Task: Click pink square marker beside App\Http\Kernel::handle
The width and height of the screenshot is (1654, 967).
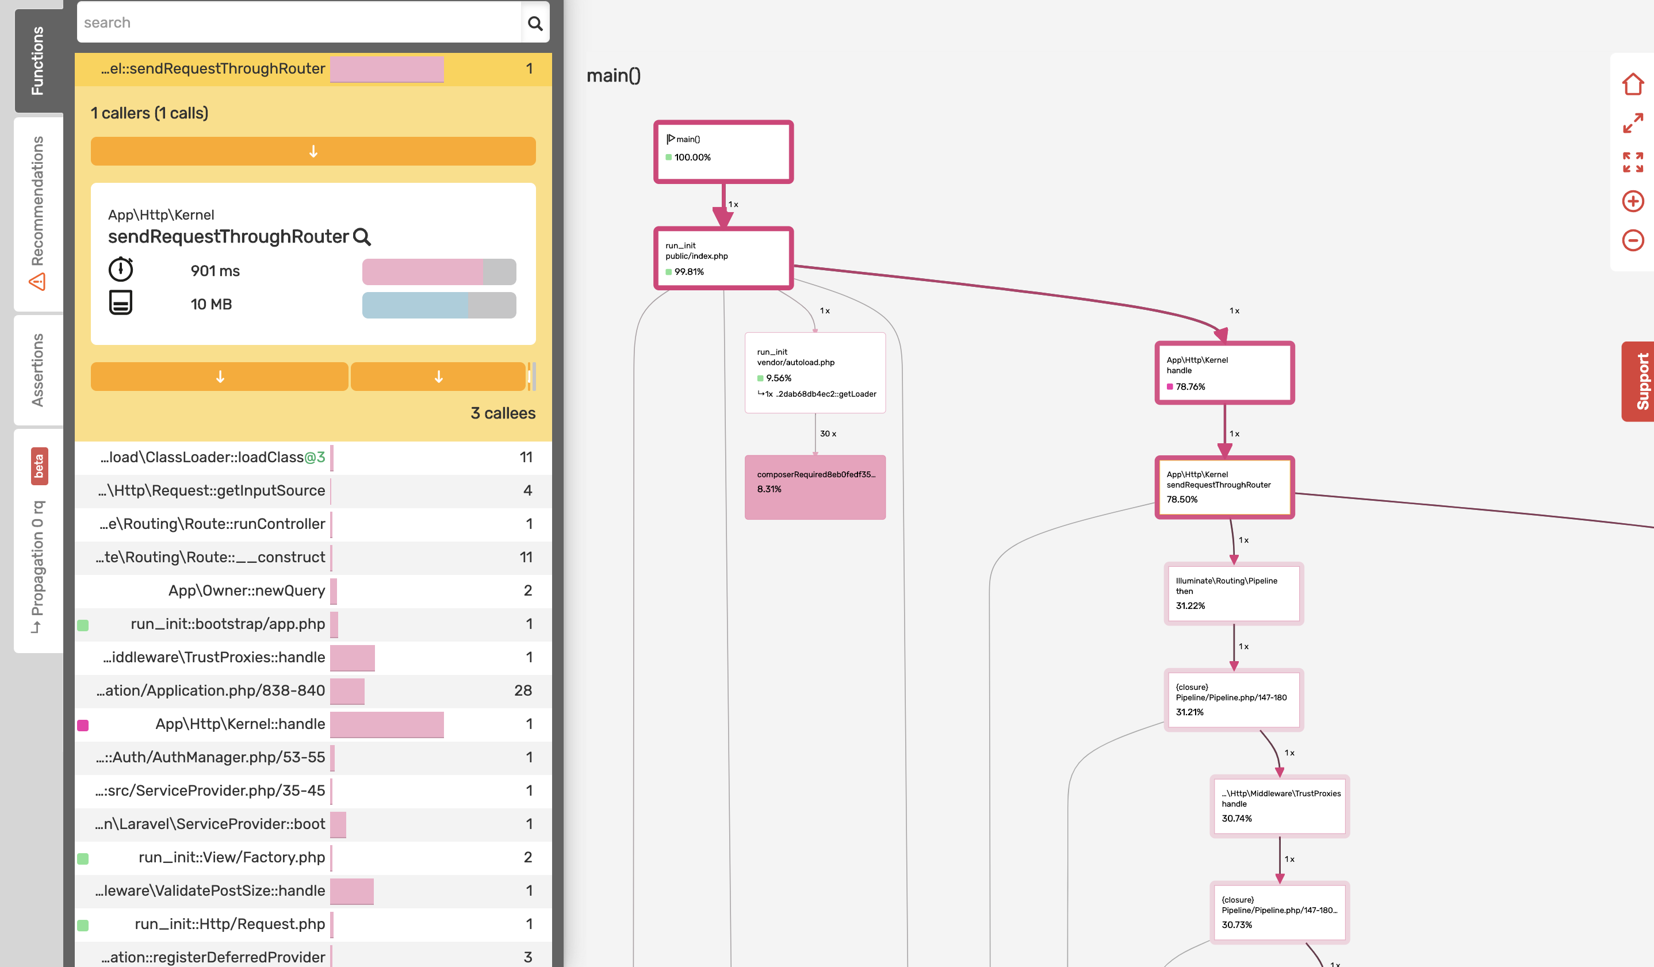Action: [83, 725]
